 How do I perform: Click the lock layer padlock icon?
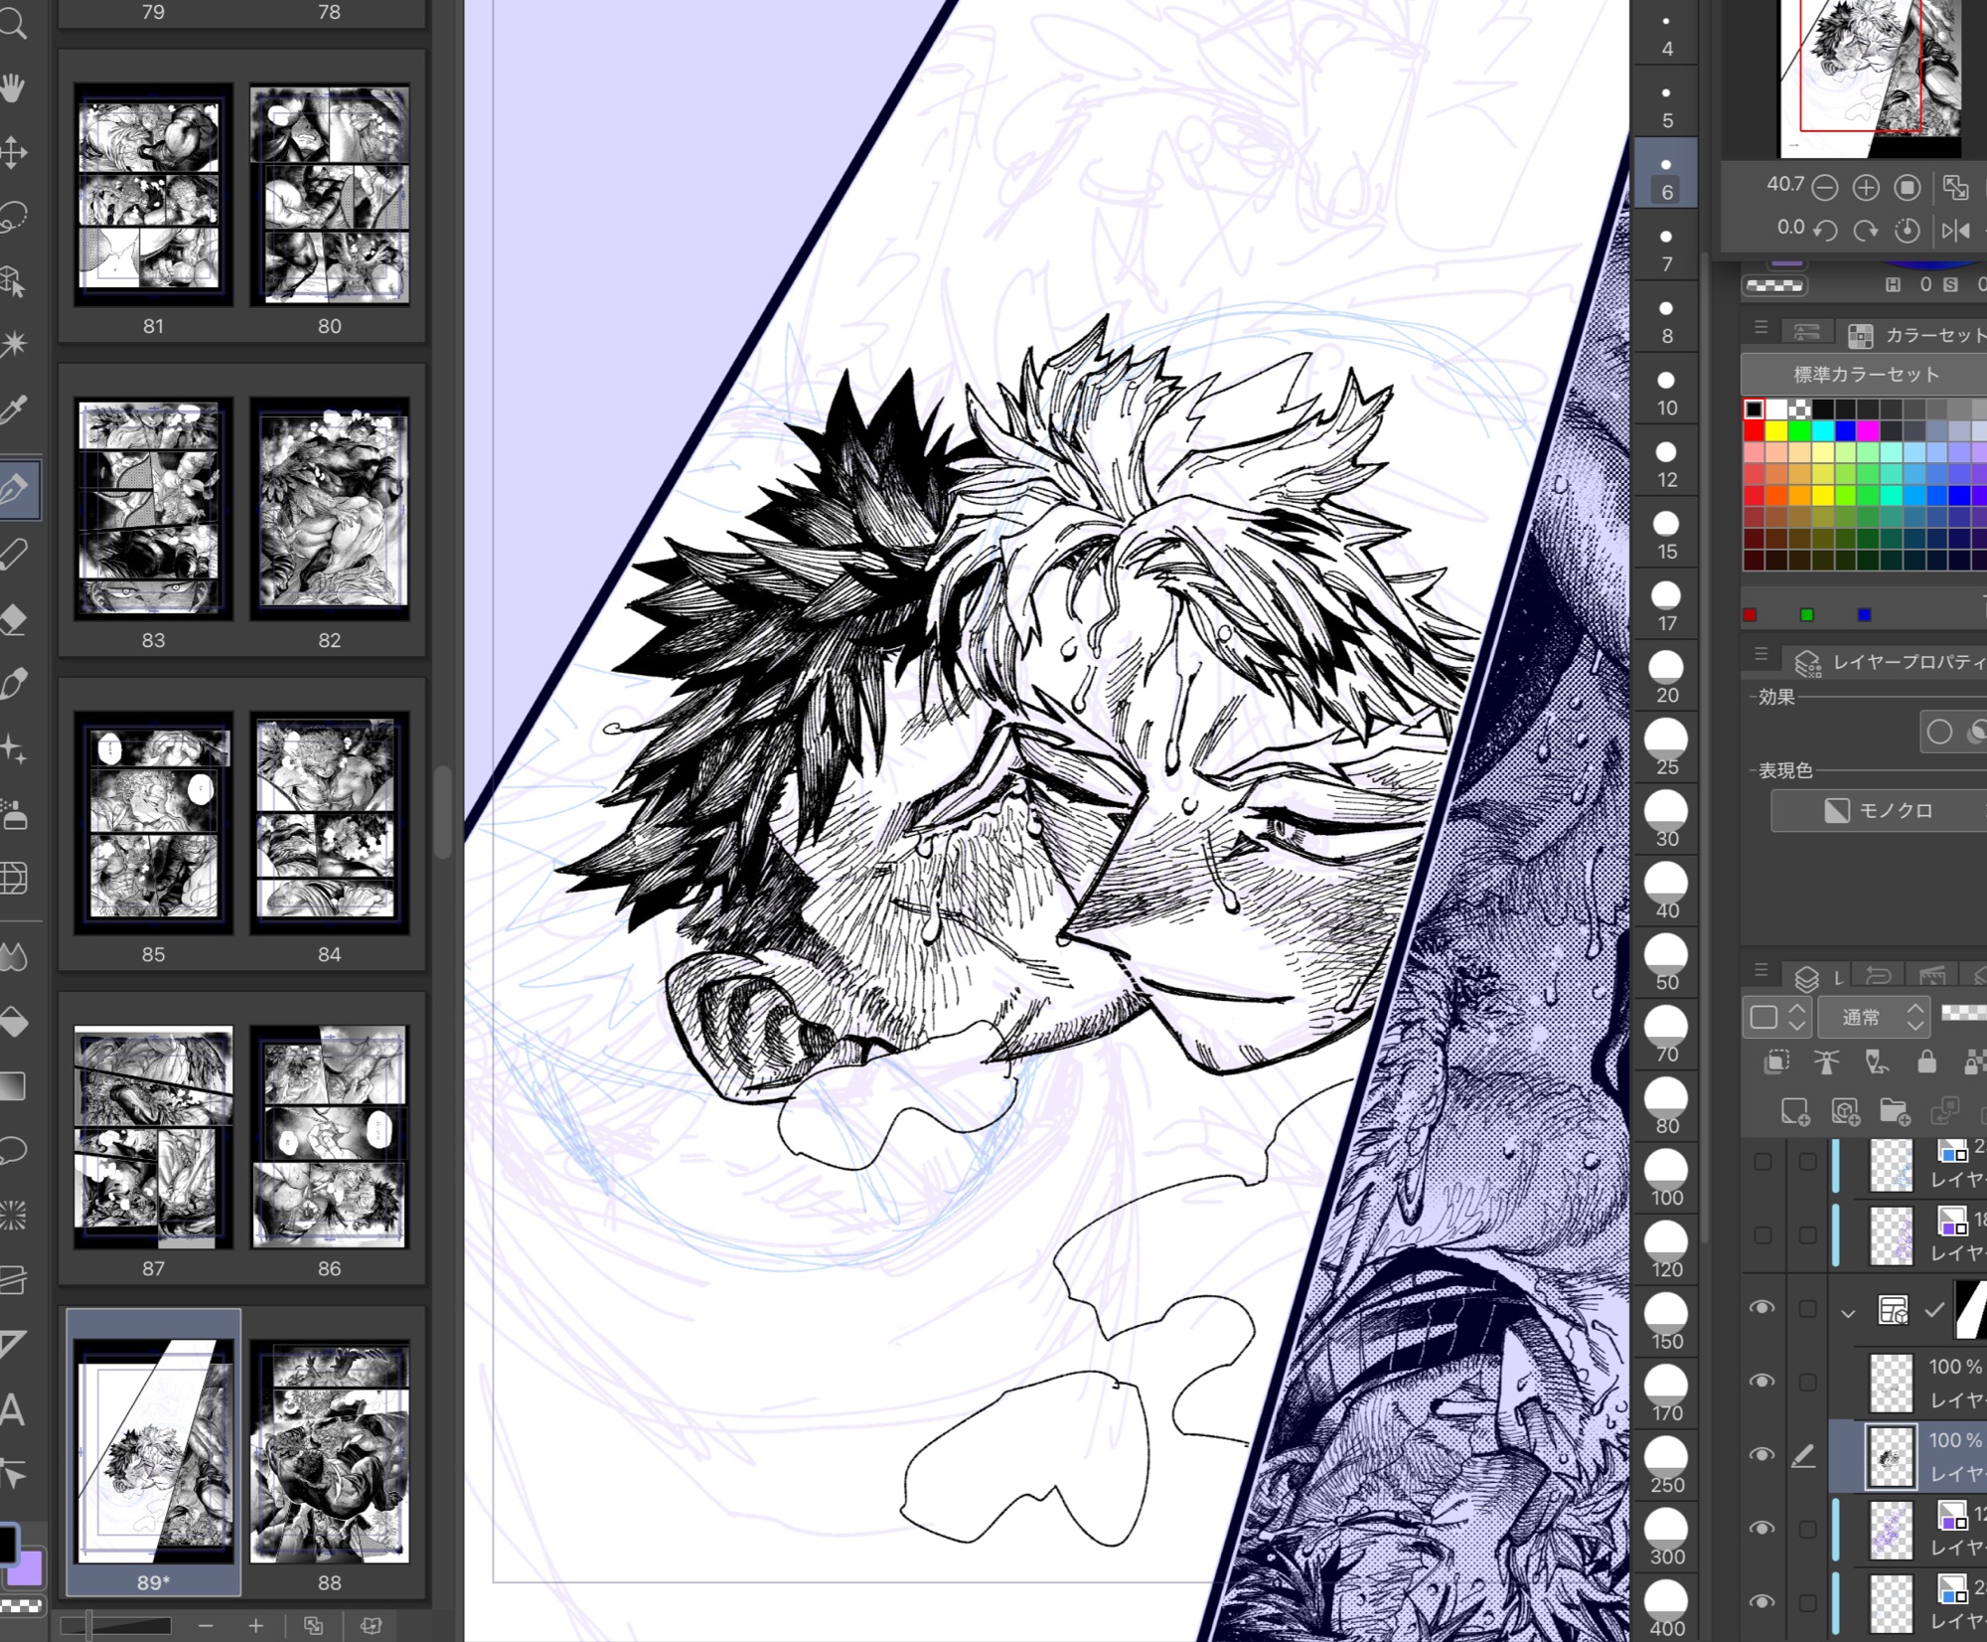(1926, 1063)
